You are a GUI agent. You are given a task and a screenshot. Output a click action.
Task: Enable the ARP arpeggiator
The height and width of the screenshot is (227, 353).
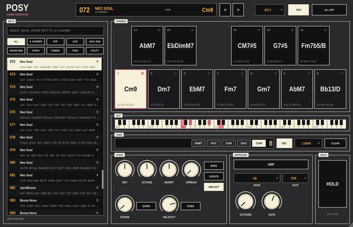(271, 165)
